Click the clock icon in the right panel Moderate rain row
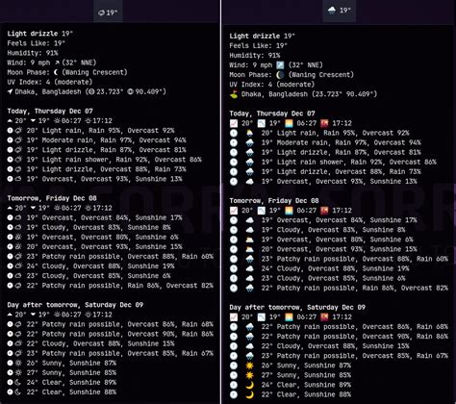This screenshot has width=456, height=404. [234, 142]
